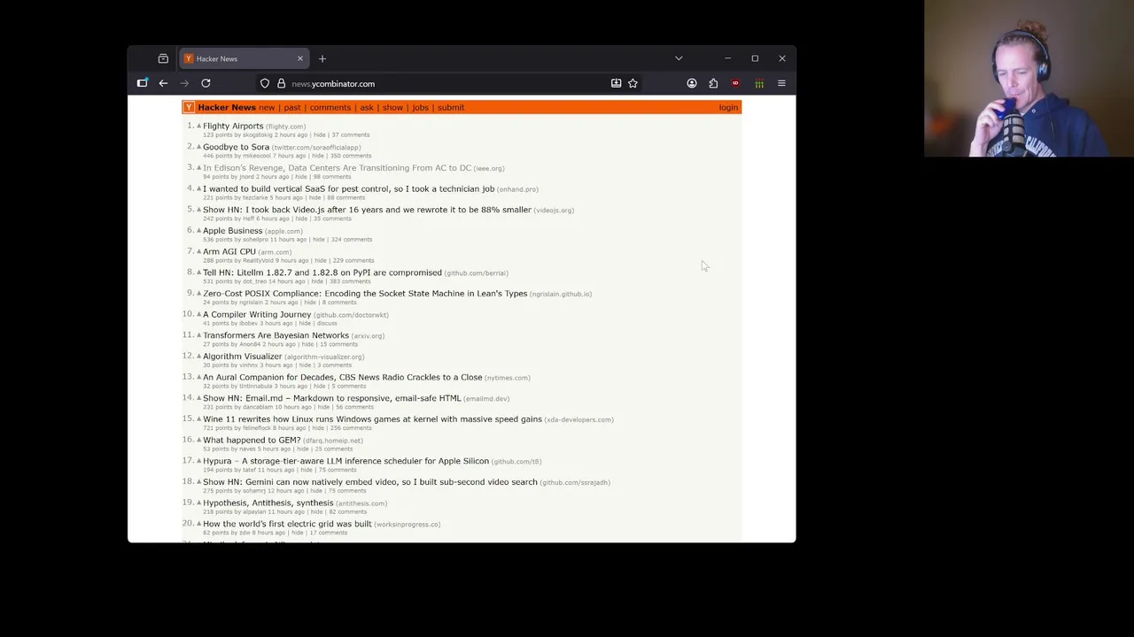This screenshot has width=1134, height=637.
Task: Open a new tab with plus icon
Action: coord(322,58)
